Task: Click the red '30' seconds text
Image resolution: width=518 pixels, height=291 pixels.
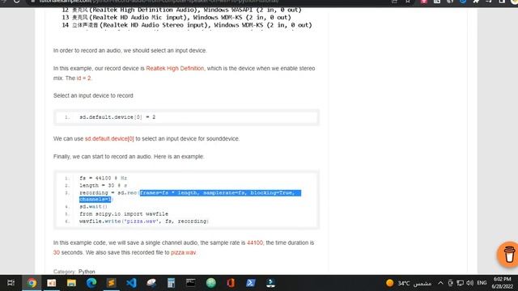Action: click(57, 252)
